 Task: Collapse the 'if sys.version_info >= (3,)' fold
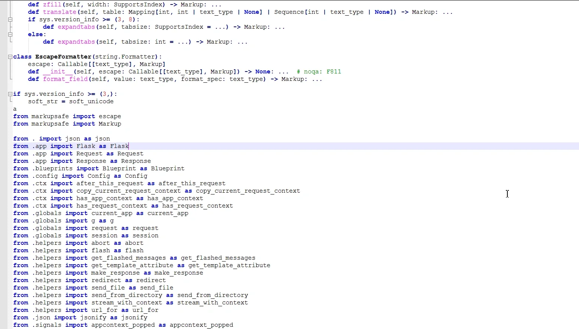tap(10, 94)
